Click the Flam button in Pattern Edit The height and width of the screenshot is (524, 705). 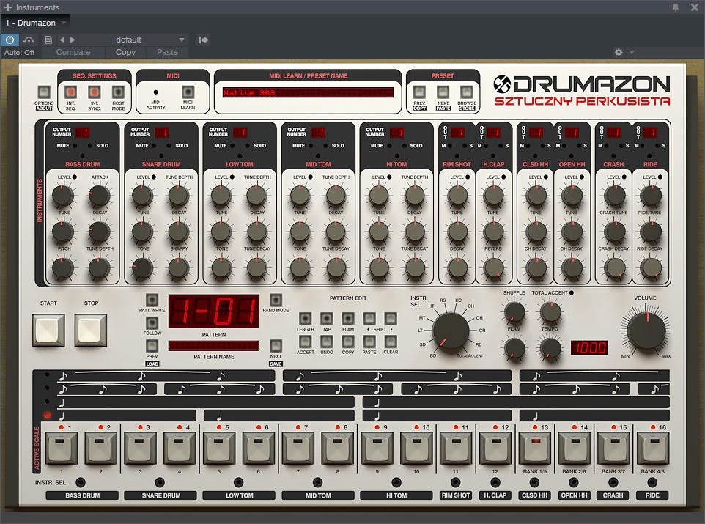point(348,319)
